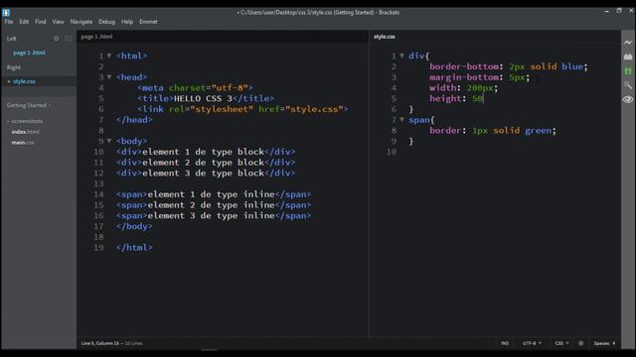Screen dimensions: 636x357
Task: Click div "element 3 de type block" text
Action: coord(203,173)
